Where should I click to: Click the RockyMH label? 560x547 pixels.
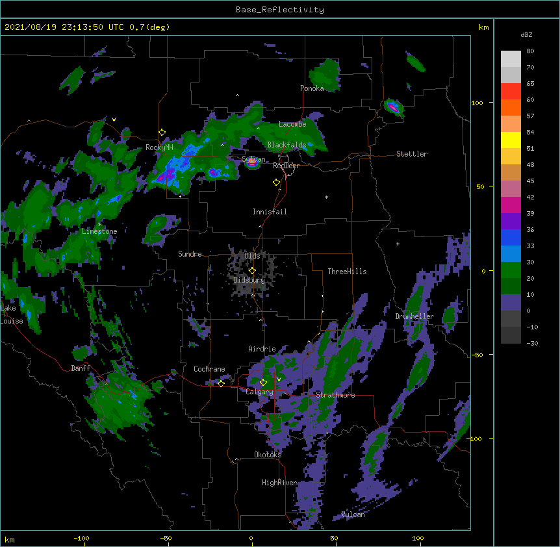point(159,147)
